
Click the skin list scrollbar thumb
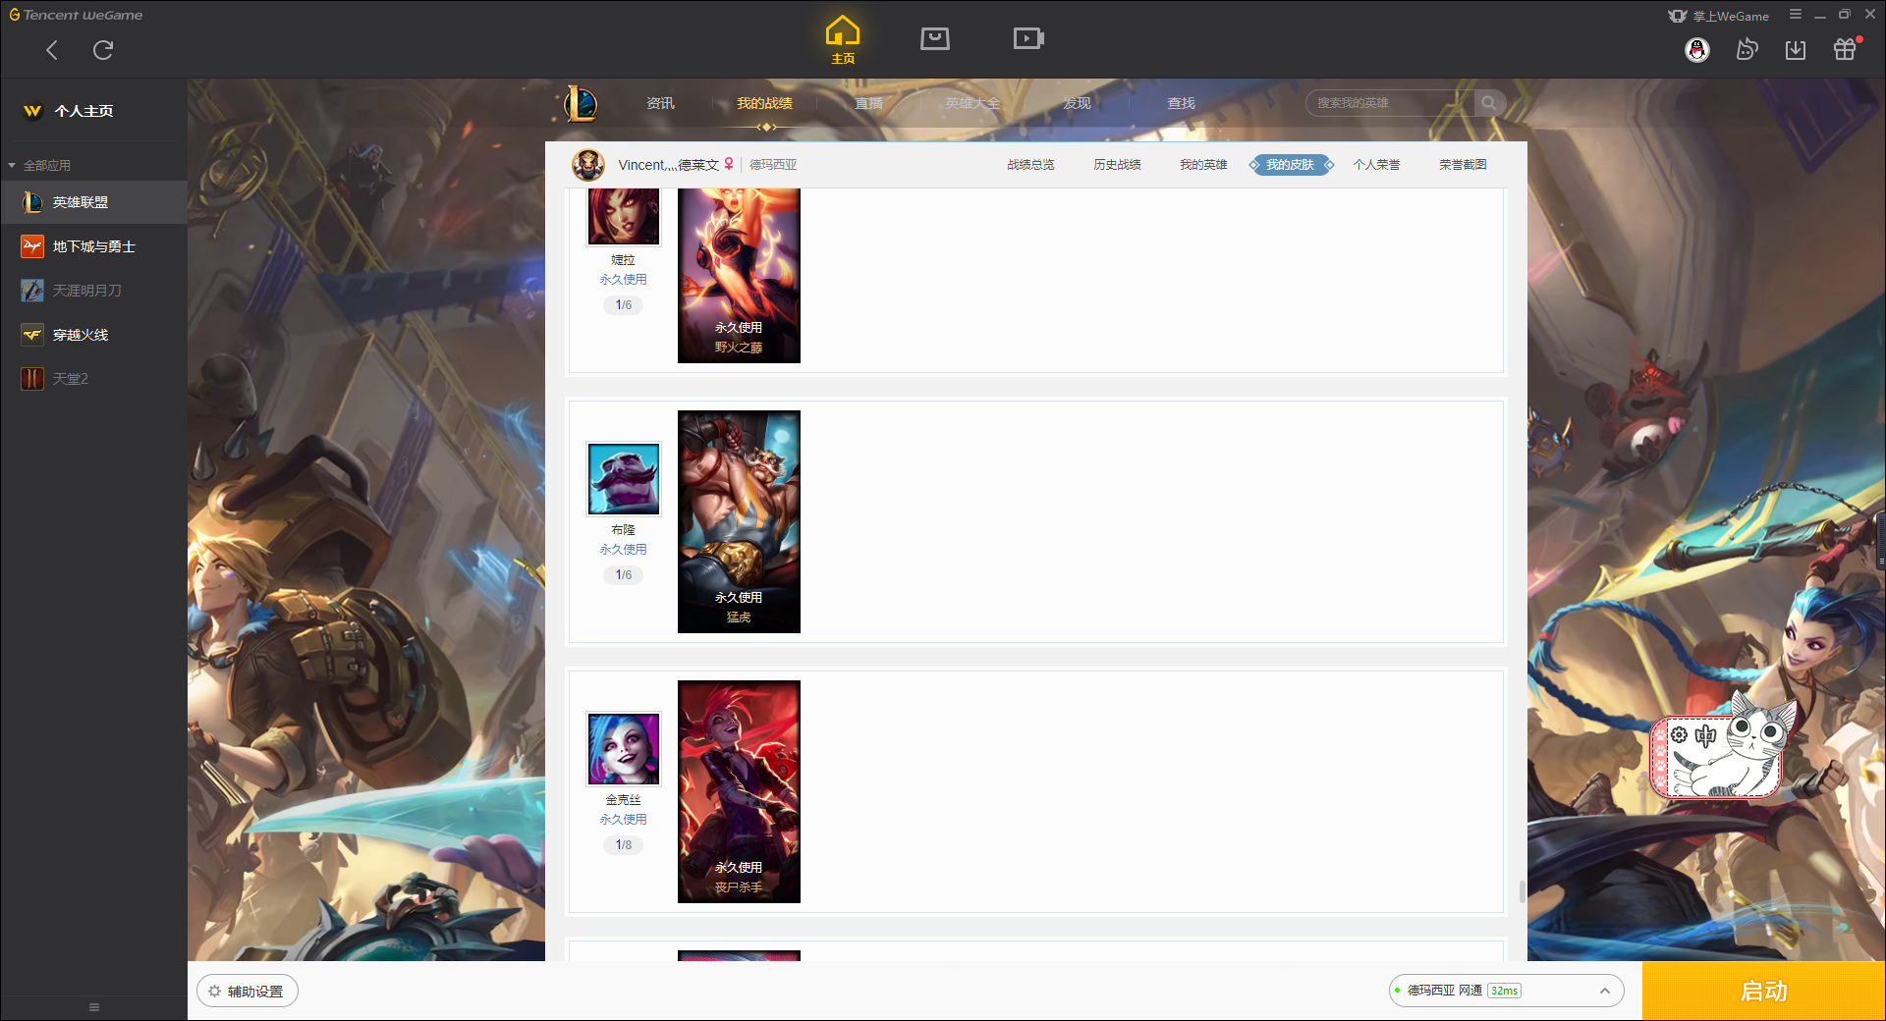pos(1523,891)
